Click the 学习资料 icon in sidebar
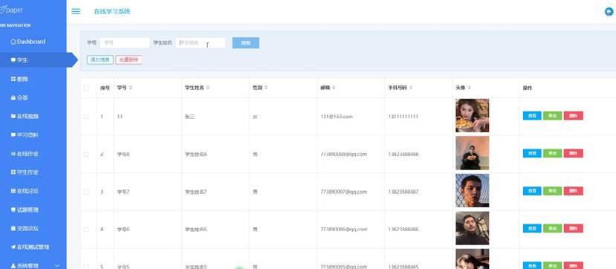616x269 pixels. [x=13, y=134]
